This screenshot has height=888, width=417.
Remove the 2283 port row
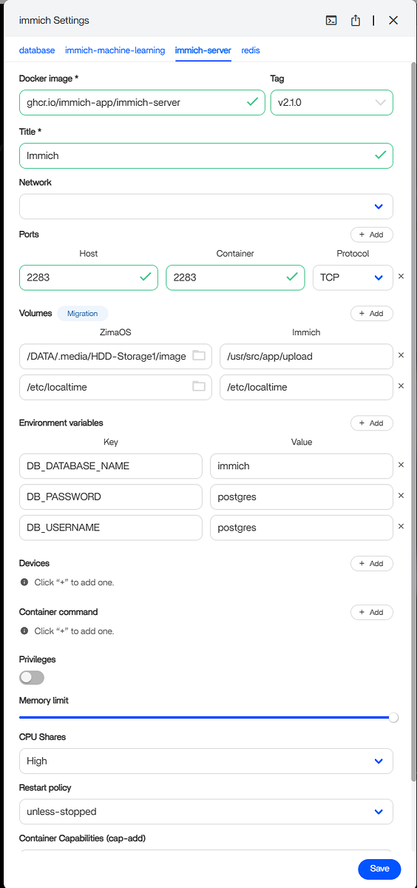(401, 276)
